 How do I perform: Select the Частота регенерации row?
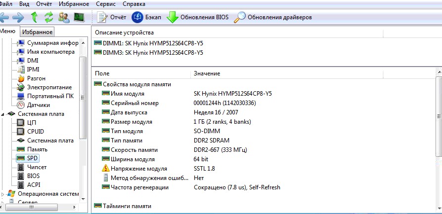(x=191, y=187)
